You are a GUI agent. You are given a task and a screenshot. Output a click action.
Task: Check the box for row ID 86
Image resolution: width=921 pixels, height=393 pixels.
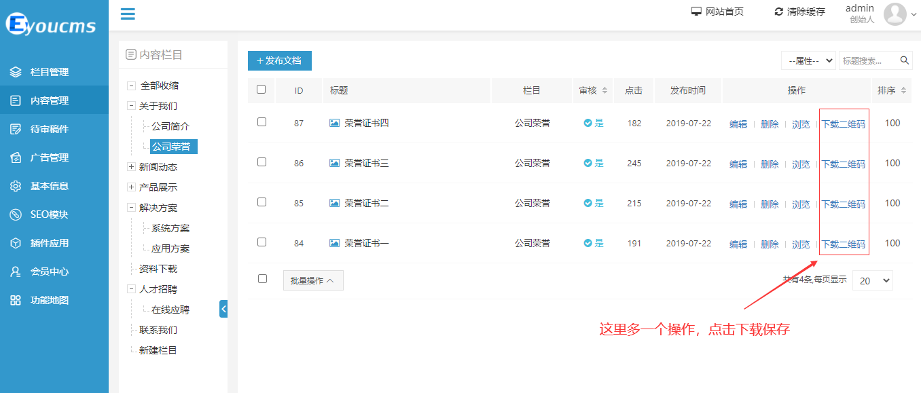coord(261,162)
